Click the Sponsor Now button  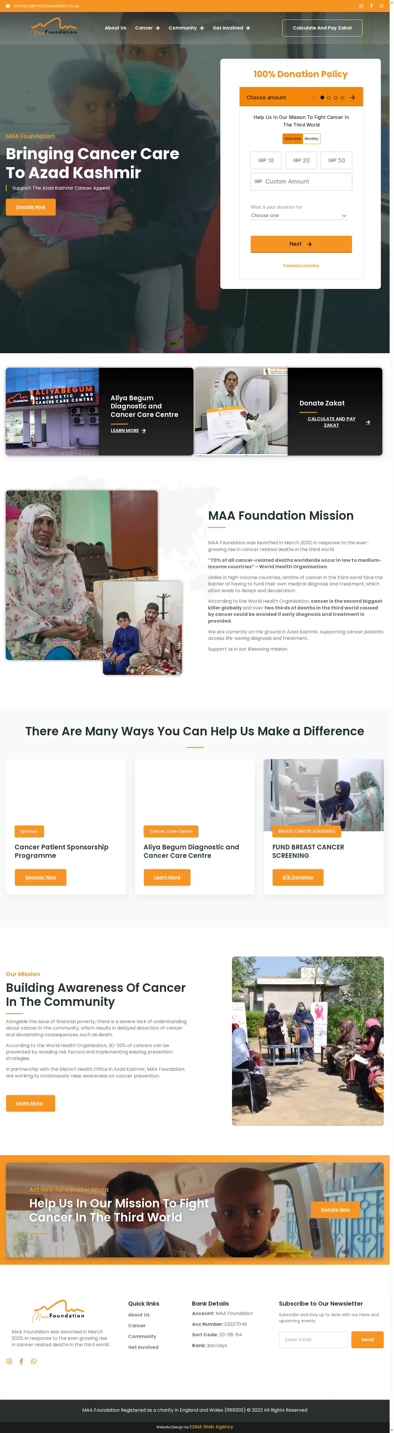pos(41,877)
